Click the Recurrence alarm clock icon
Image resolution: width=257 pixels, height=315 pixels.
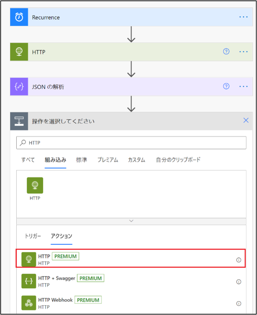[19, 17]
